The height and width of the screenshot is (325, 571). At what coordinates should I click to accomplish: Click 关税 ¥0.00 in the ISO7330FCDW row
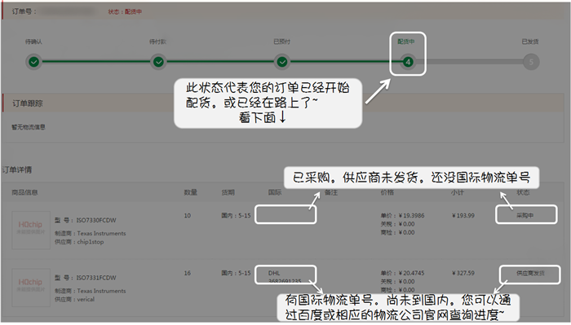pyautogui.click(x=398, y=224)
